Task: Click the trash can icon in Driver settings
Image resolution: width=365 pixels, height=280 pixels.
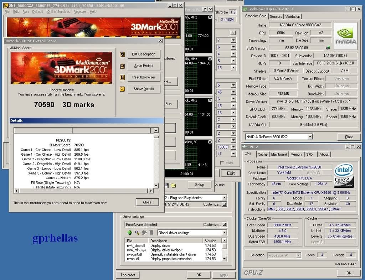Action: 151,232
